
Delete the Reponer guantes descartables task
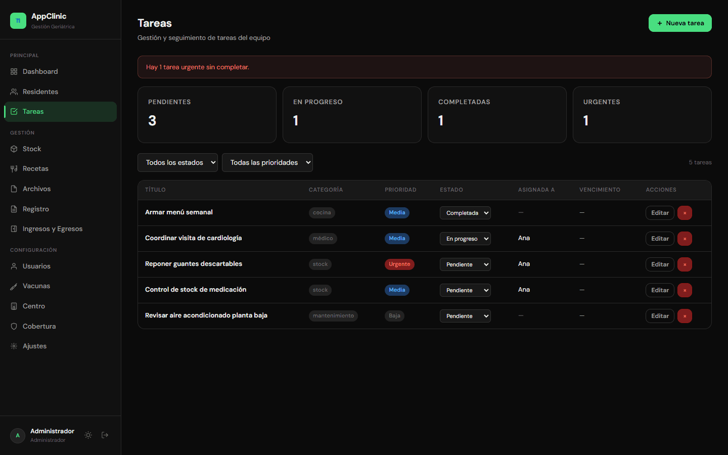click(685, 264)
